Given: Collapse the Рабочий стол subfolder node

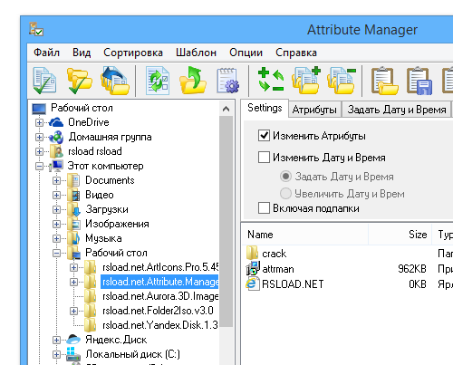Looking at the screenshot, I should [56, 253].
